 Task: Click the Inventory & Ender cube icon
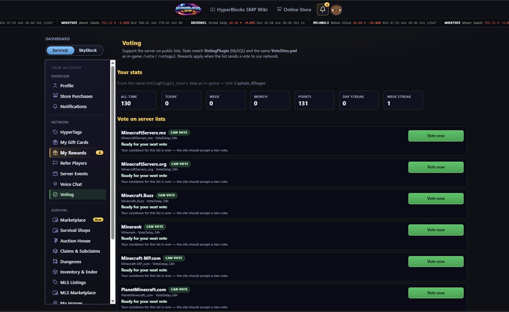(x=55, y=272)
